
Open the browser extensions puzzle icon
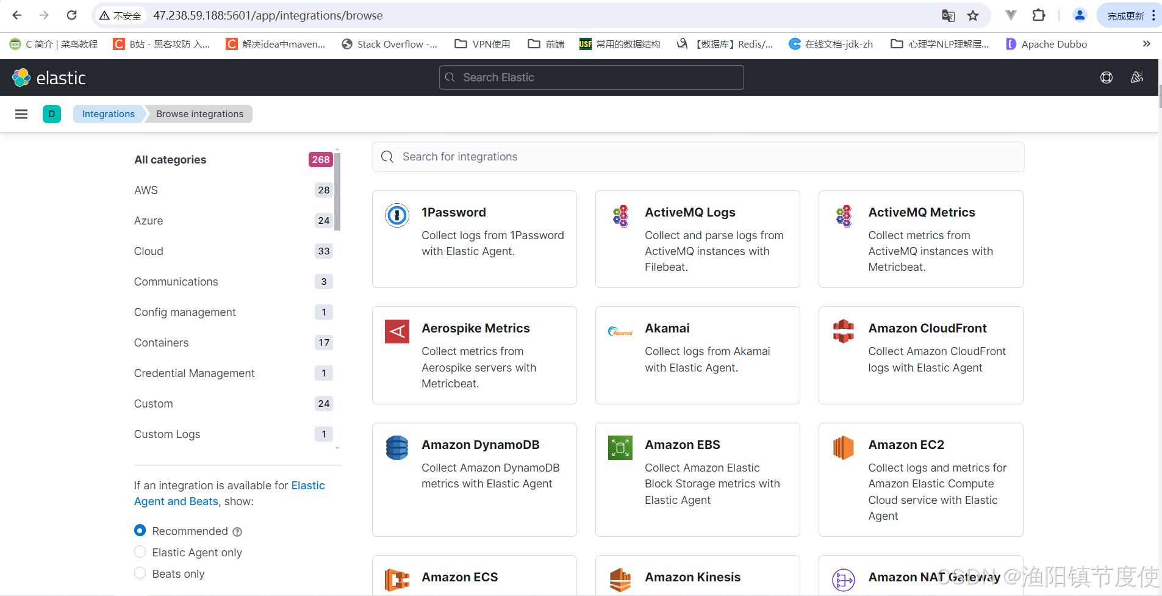click(x=1039, y=15)
